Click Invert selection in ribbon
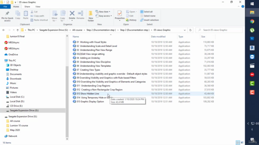This screenshot has height=145, width=259. 149,20
